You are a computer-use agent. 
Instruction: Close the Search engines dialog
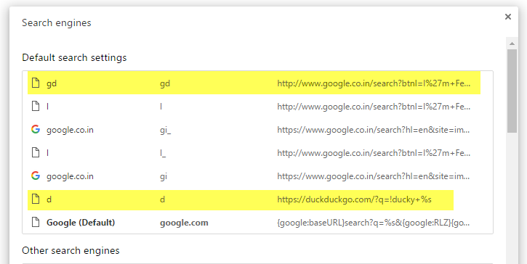(x=508, y=17)
